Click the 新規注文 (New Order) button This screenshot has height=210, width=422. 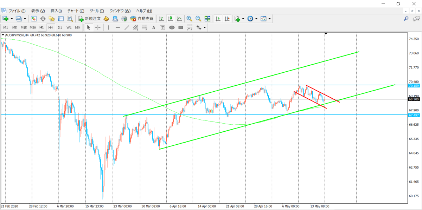pyautogui.click(x=89, y=19)
